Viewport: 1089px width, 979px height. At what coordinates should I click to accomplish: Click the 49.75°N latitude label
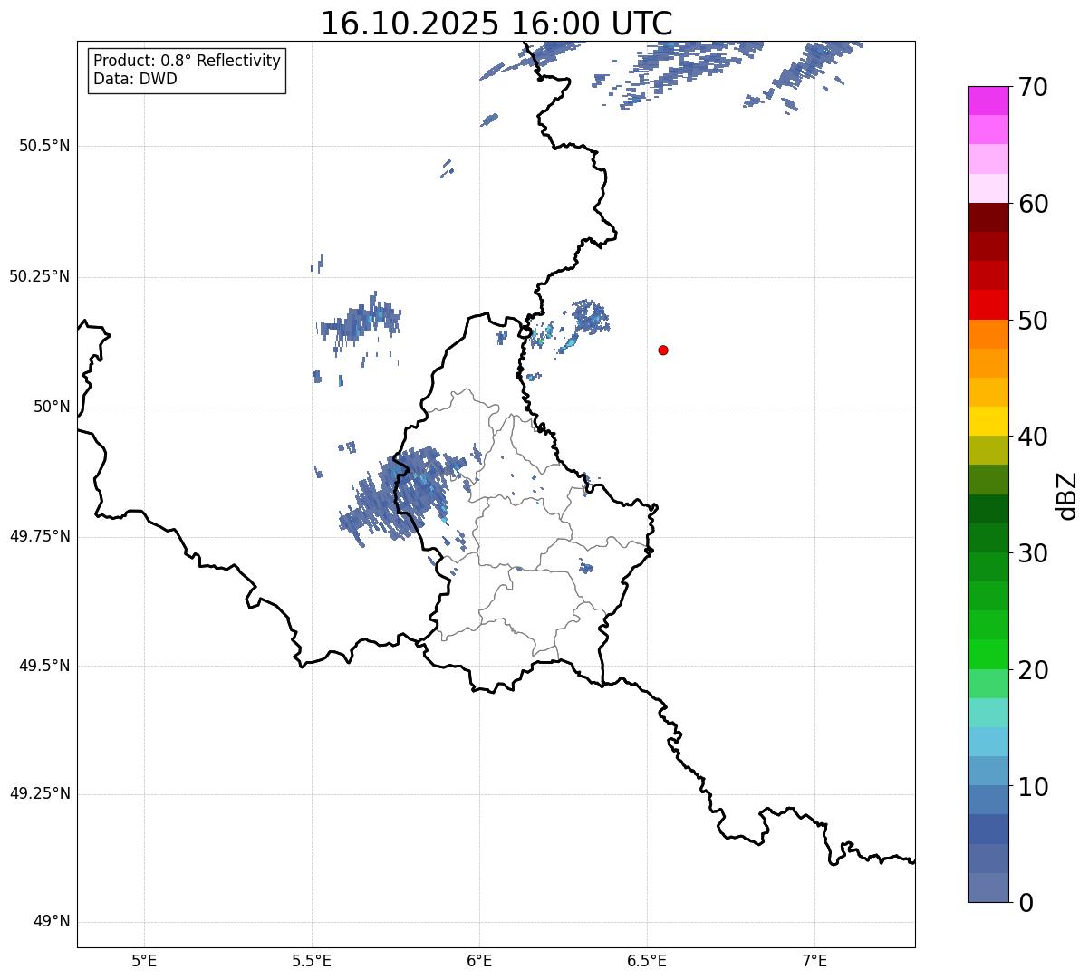40,536
